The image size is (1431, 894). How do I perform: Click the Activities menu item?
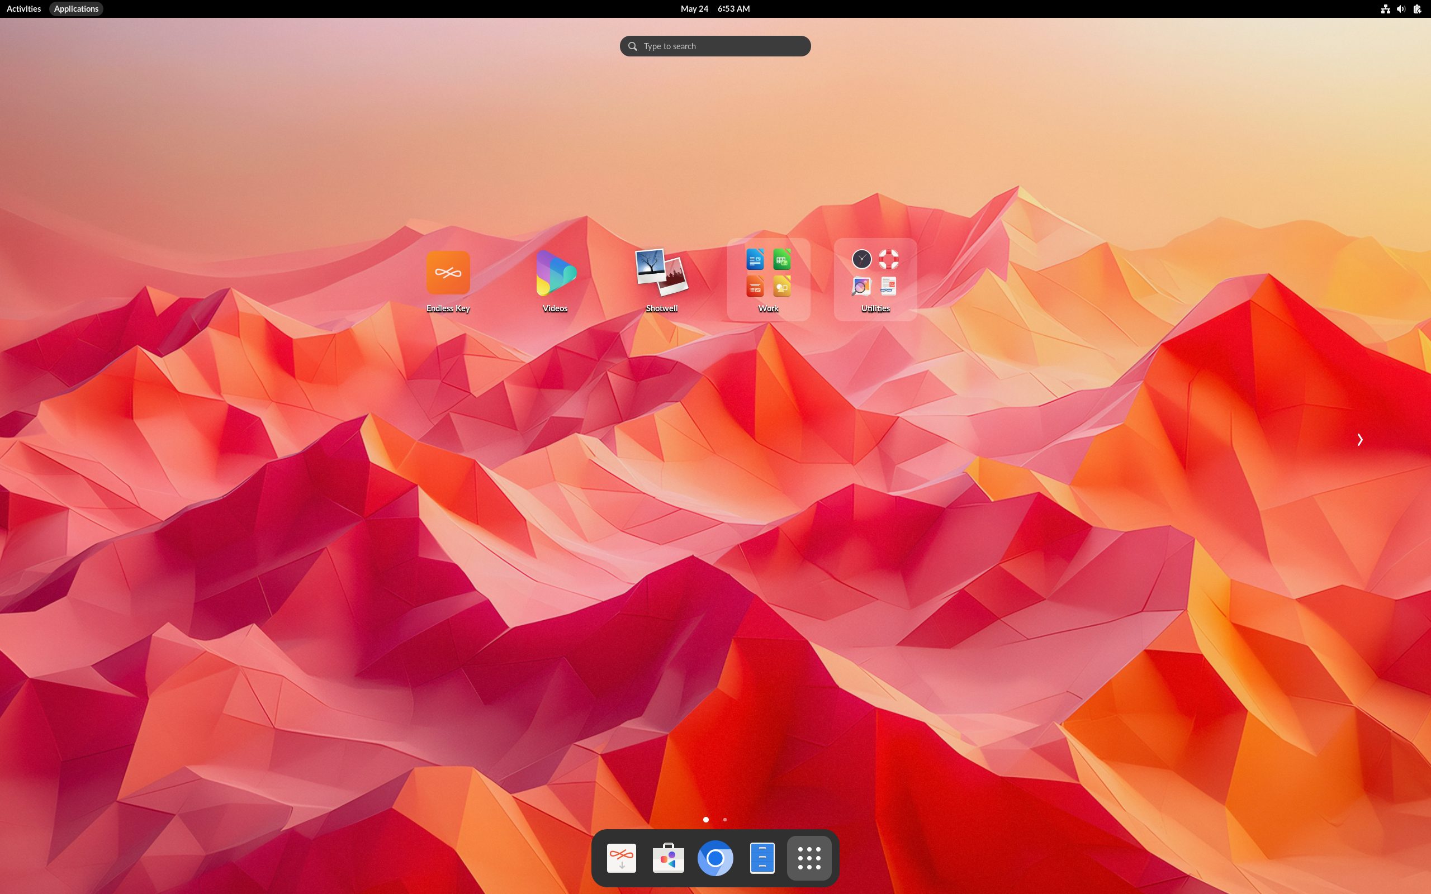click(23, 9)
